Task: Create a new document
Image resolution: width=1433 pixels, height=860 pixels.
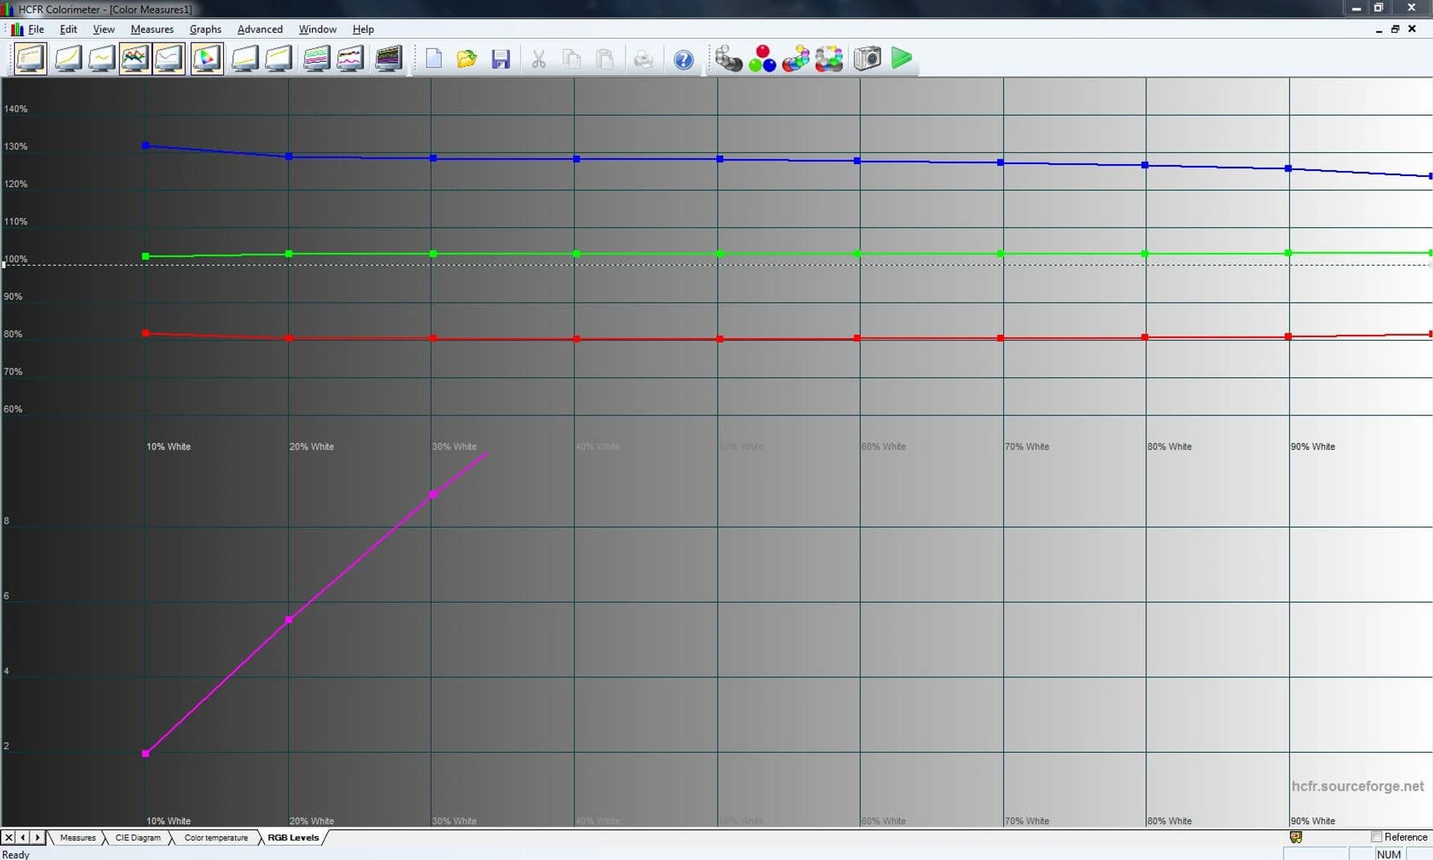Action: (x=434, y=58)
